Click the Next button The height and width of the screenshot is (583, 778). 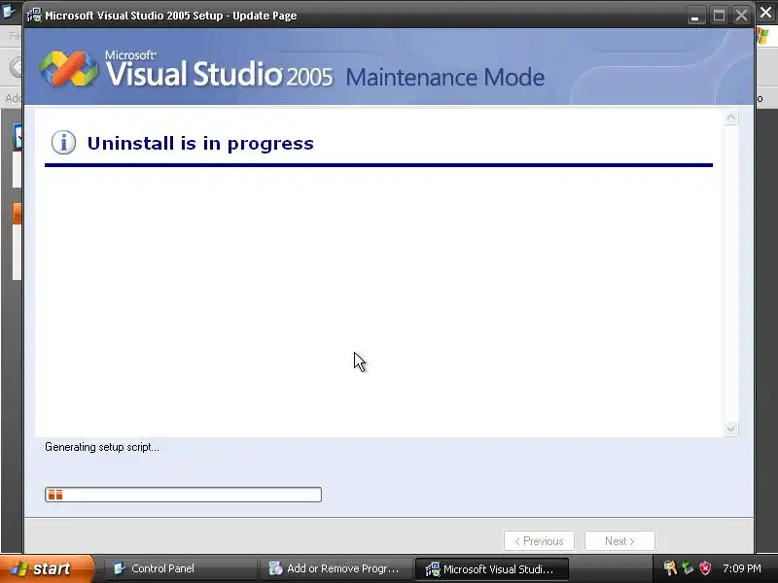pos(619,541)
